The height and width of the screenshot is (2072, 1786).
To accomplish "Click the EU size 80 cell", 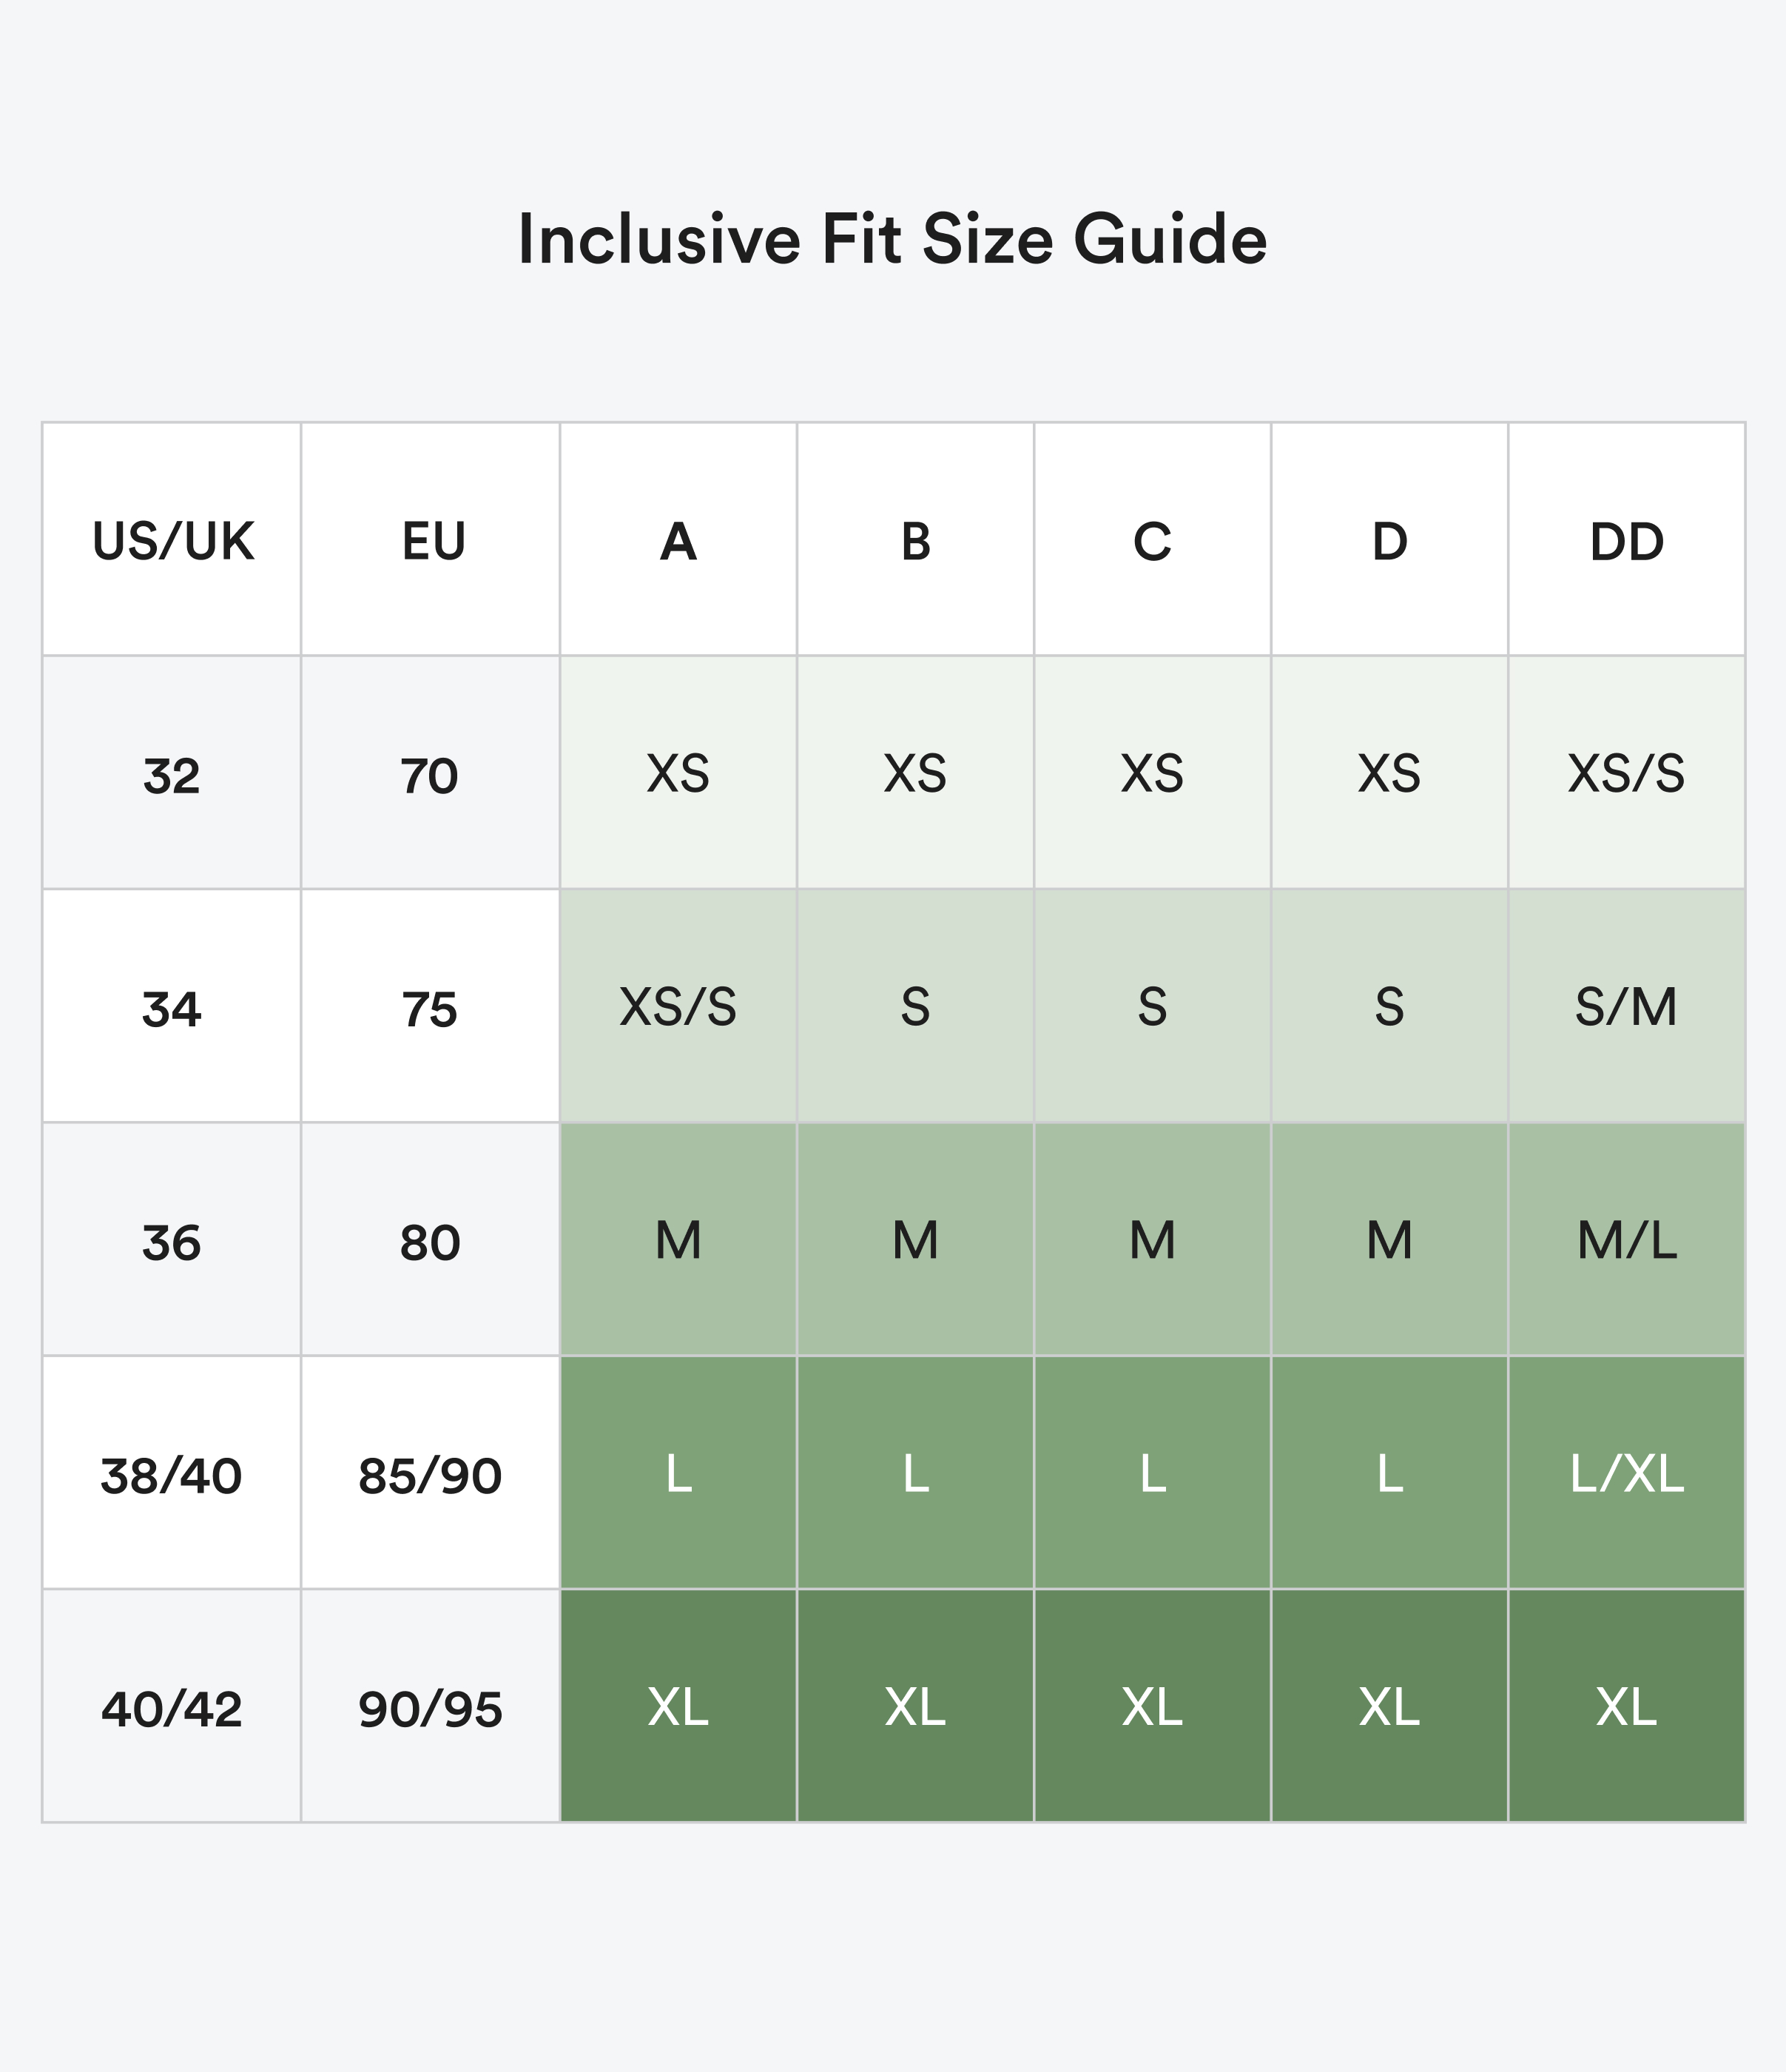I will [431, 1240].
